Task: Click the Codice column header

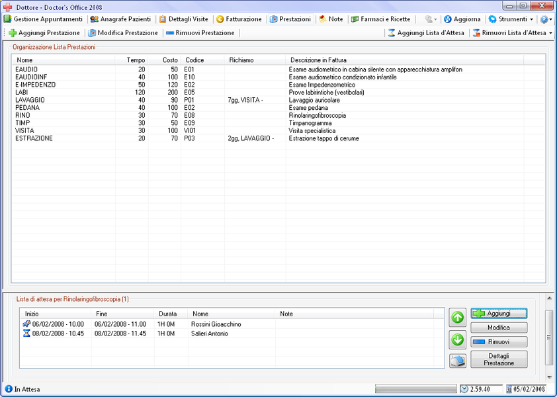Action: click(202, 60)
